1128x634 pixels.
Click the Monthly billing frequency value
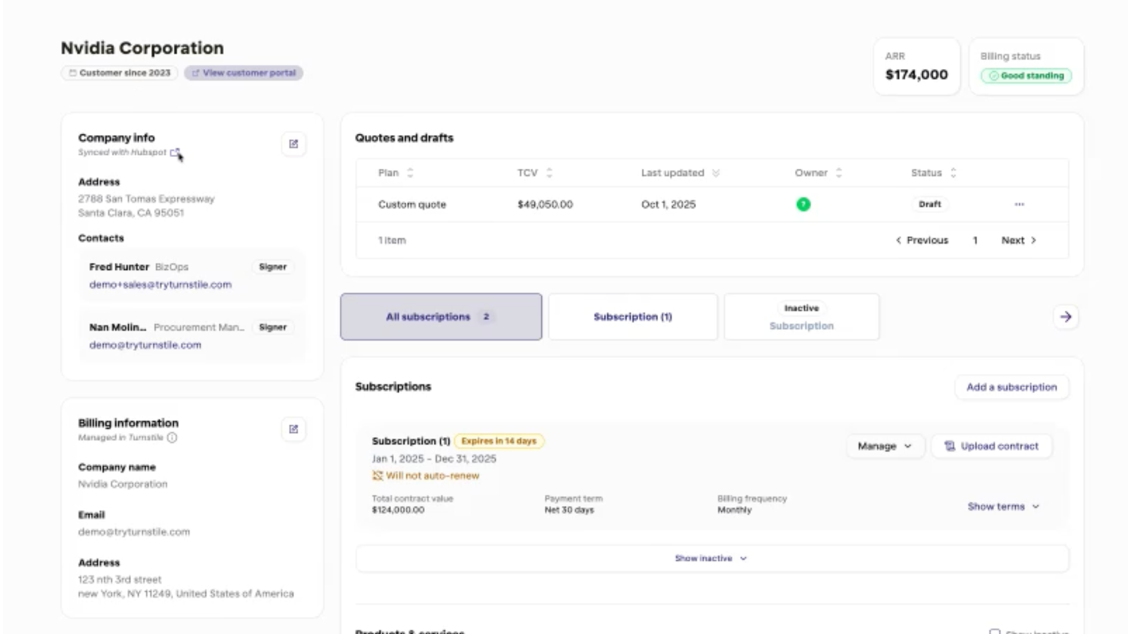coord(734,510)
